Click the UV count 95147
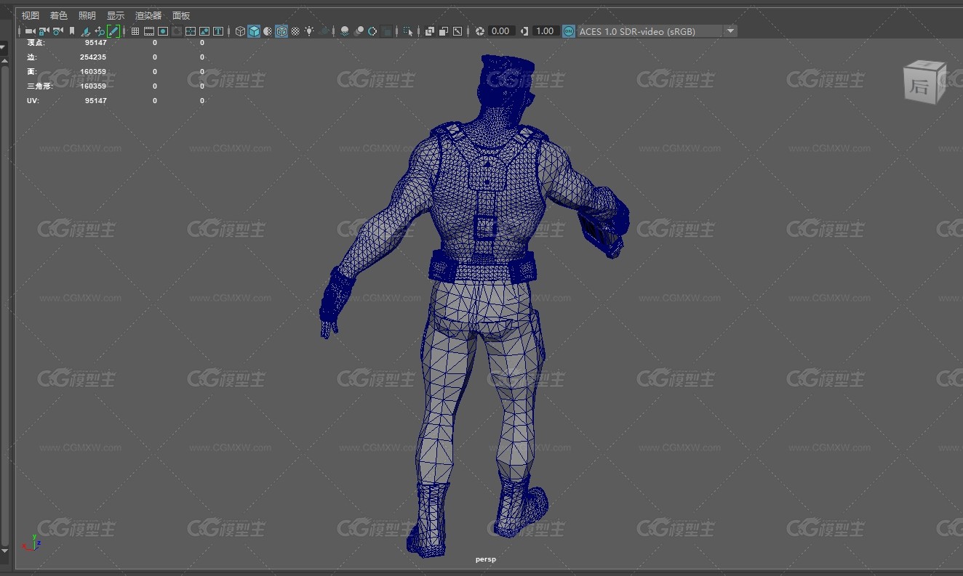 click(x=96, y=101)
